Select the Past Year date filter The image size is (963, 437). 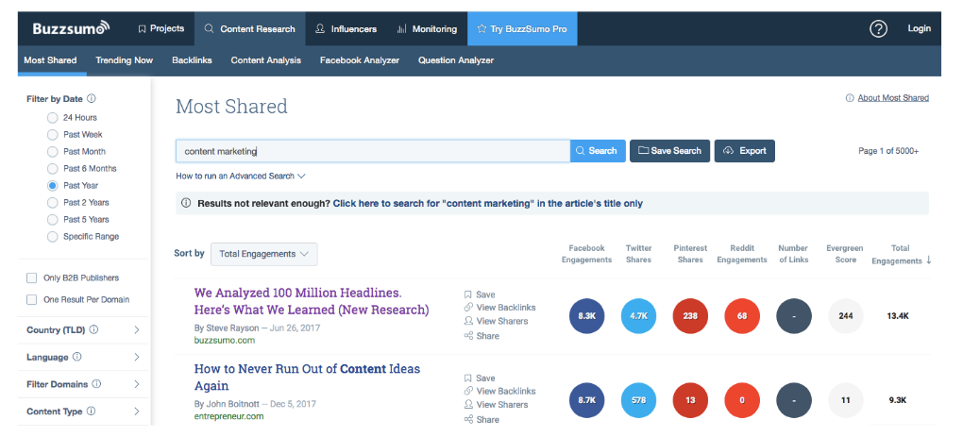pos(52,185)
